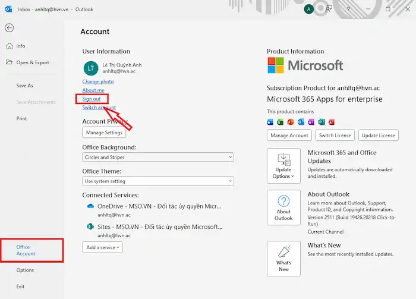Viewport: 416px width, 299px height.
Task: Expand the Add a service menu
Action: pyautogui.click(x=102, y=247)
